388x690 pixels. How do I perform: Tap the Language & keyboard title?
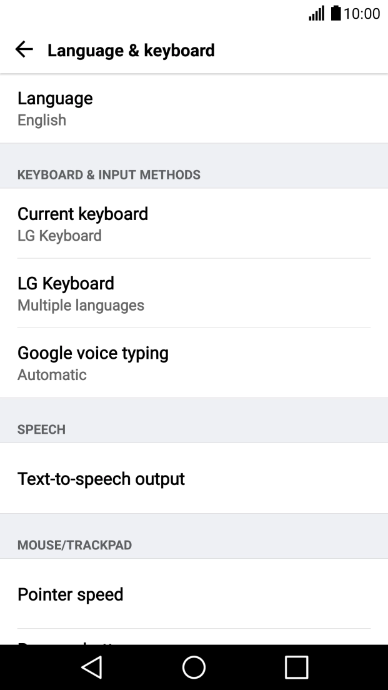click(132, 50)
